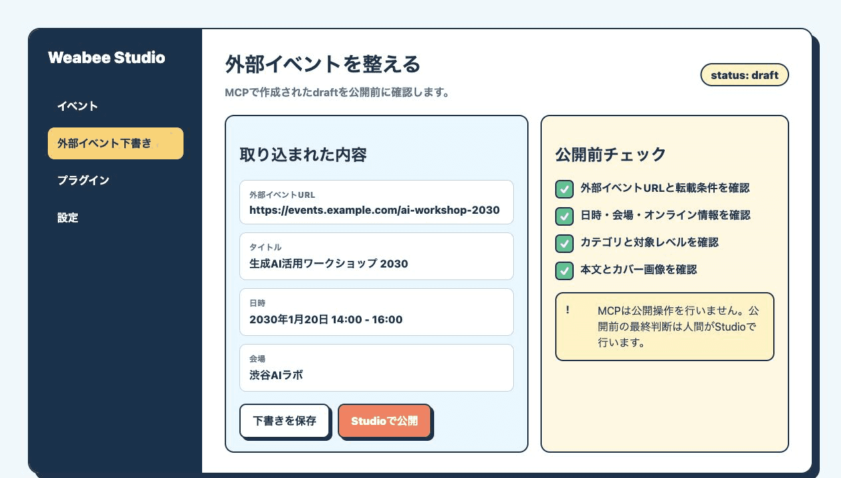Click the タイトル field with 生成AI活用ワークショップ 2030

pos(376,256)
